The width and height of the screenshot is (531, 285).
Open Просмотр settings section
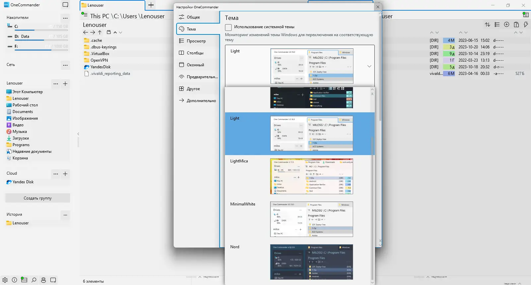198,41
